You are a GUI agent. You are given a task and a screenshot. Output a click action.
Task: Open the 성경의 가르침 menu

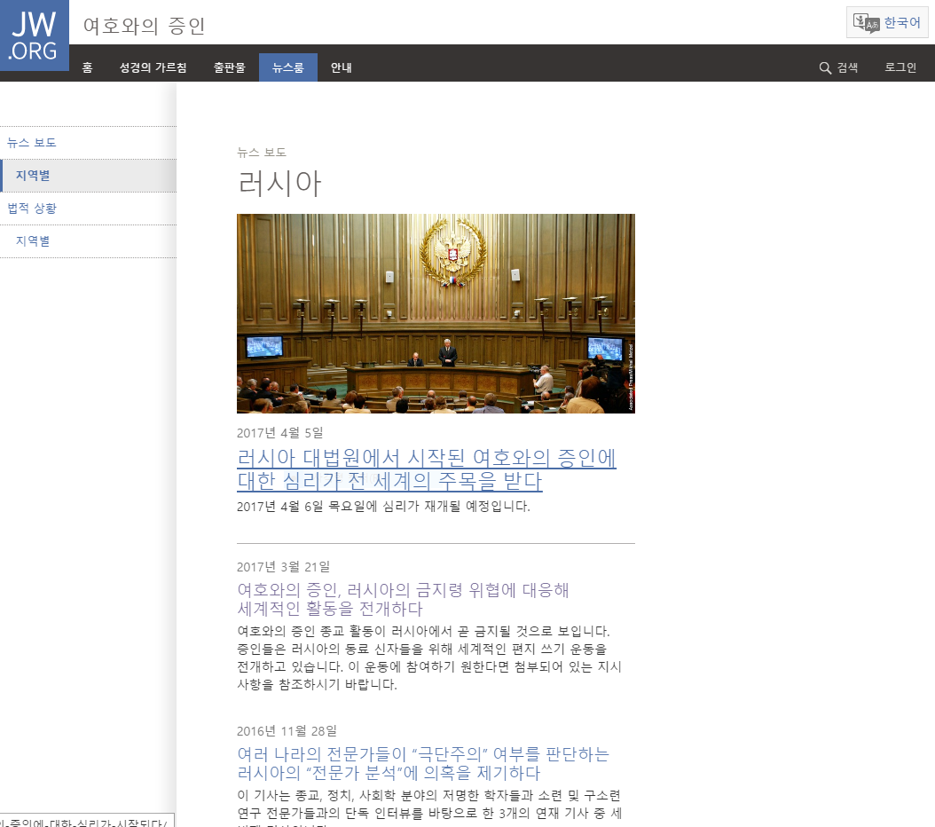click(x=153, y=67)
